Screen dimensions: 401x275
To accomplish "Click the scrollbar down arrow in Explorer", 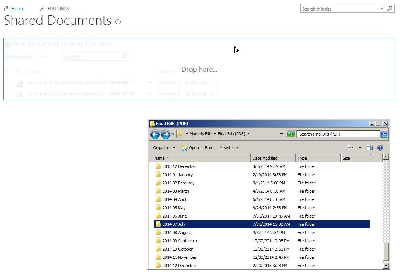I will [x=386, y=266].
